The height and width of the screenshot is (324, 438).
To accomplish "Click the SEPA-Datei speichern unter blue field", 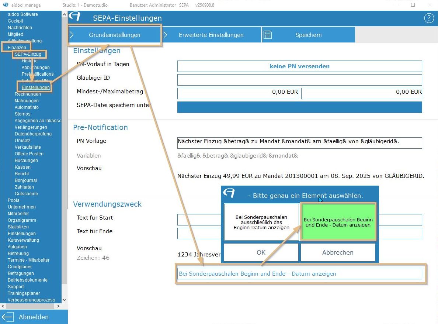I will [299, 107].
